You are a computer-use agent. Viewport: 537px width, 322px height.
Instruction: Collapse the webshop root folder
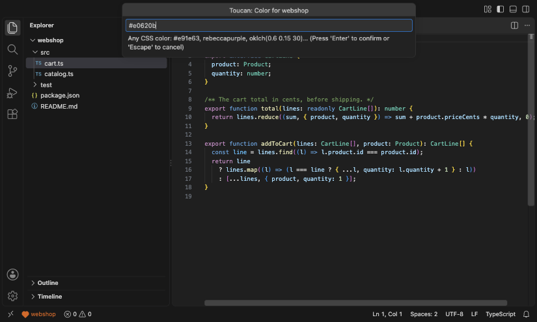coord(33,40)
